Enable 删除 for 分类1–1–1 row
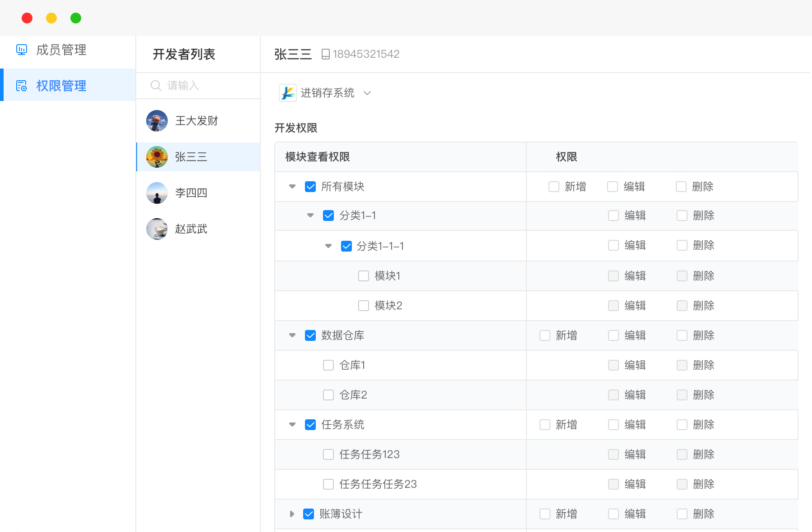The height and width of the screenshot is (532, 812). point(682,245)
